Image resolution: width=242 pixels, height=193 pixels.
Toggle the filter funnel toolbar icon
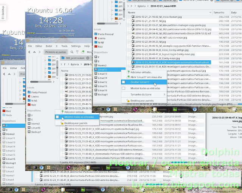(x=77, y=52)
